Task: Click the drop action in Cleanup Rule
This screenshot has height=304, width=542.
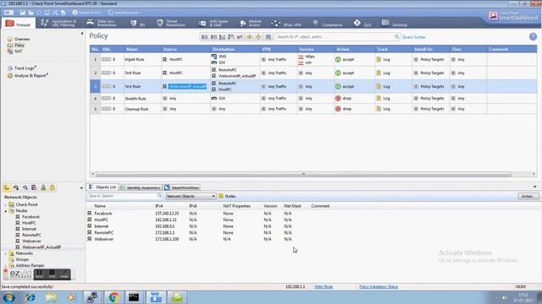Action: pos(343,109)
